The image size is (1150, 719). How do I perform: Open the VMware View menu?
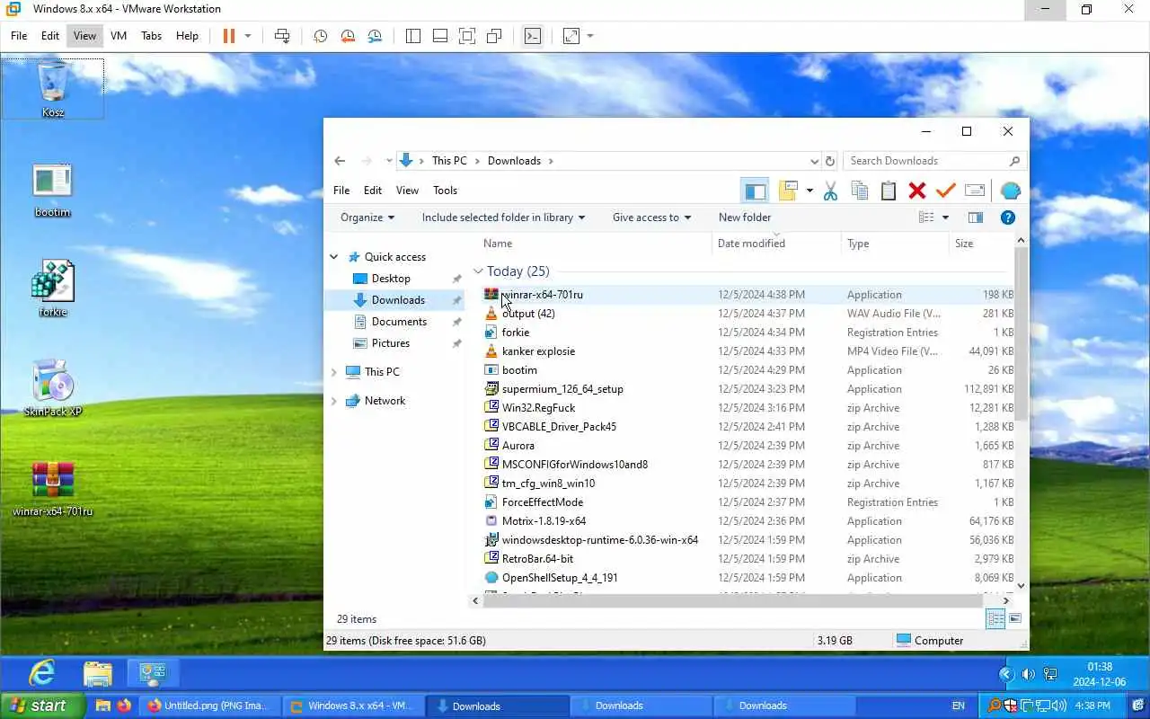click(x=84, y=36)
